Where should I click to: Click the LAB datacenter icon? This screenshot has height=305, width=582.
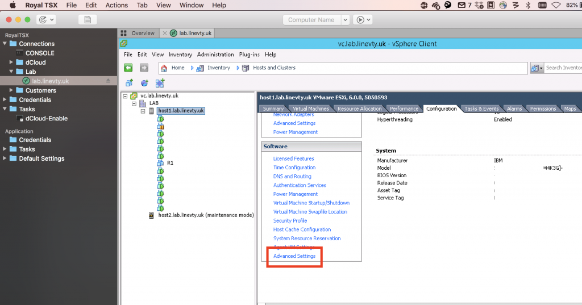143,103
